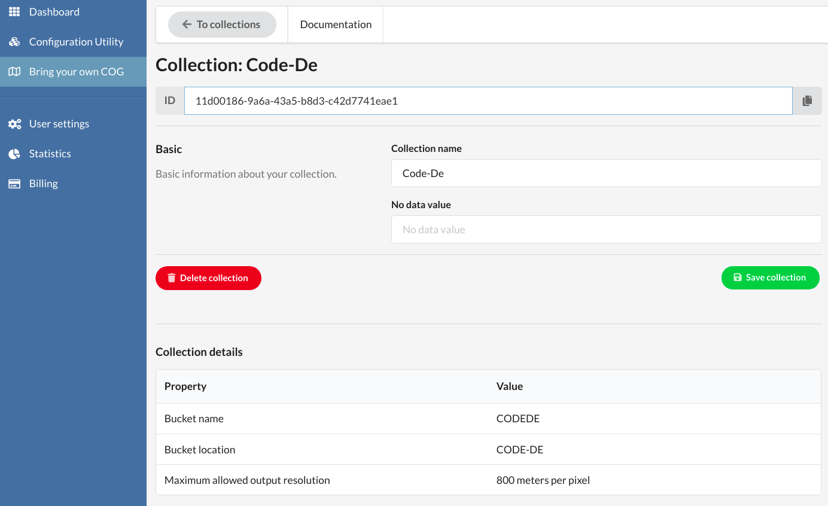Click the Configuration Utility cubes icon
This screenshot has height=506, width=828.
[x=14, y=42]
